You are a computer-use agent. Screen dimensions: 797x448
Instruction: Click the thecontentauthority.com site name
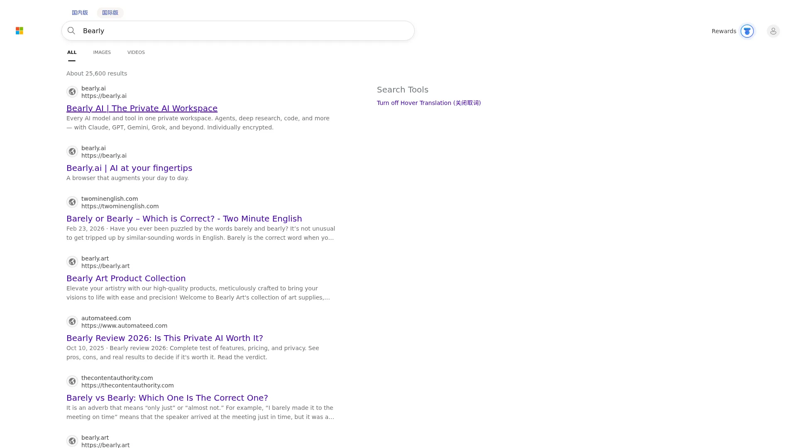[x=117, y=378]
